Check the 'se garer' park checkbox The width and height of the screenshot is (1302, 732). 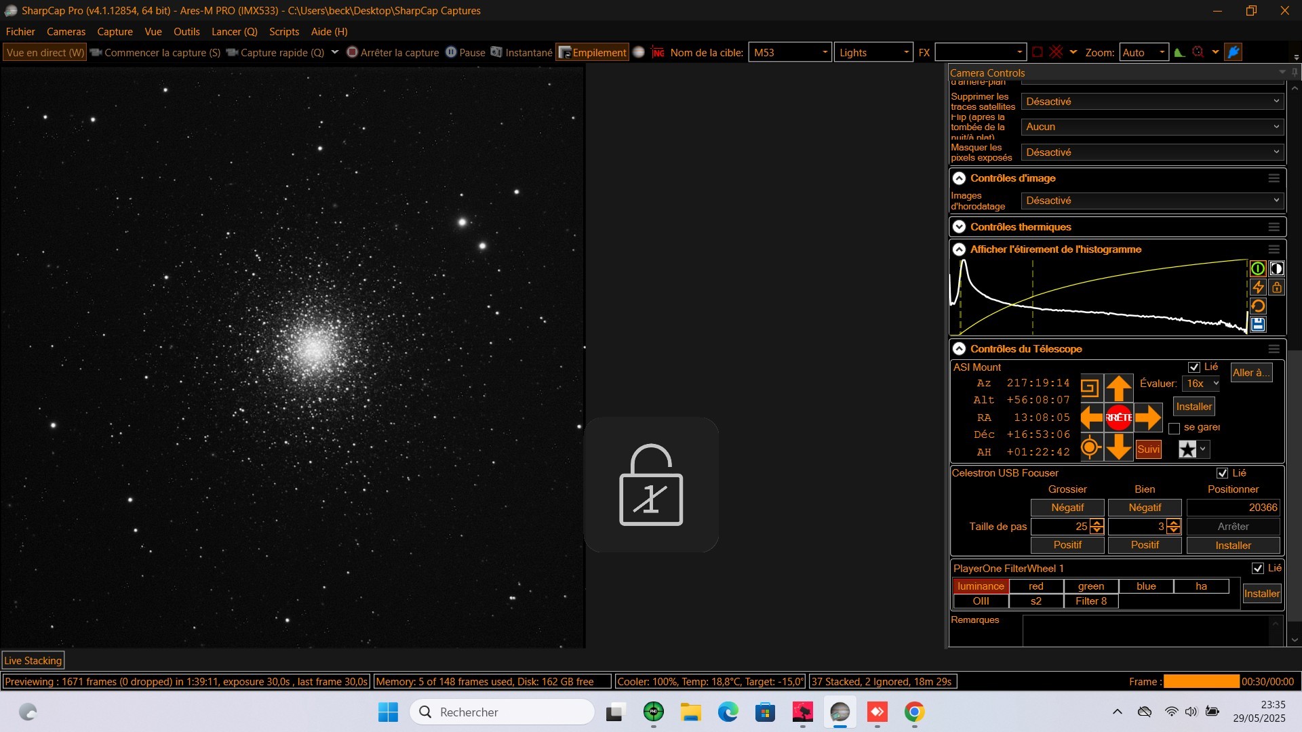coord(1175,428)
